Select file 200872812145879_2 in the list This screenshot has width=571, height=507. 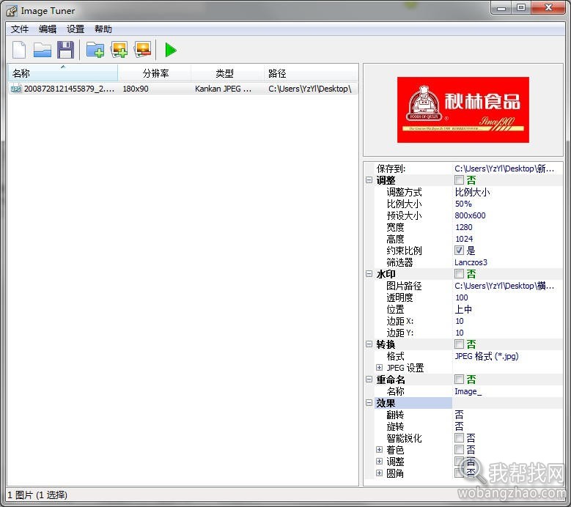[x=69, y=89]
